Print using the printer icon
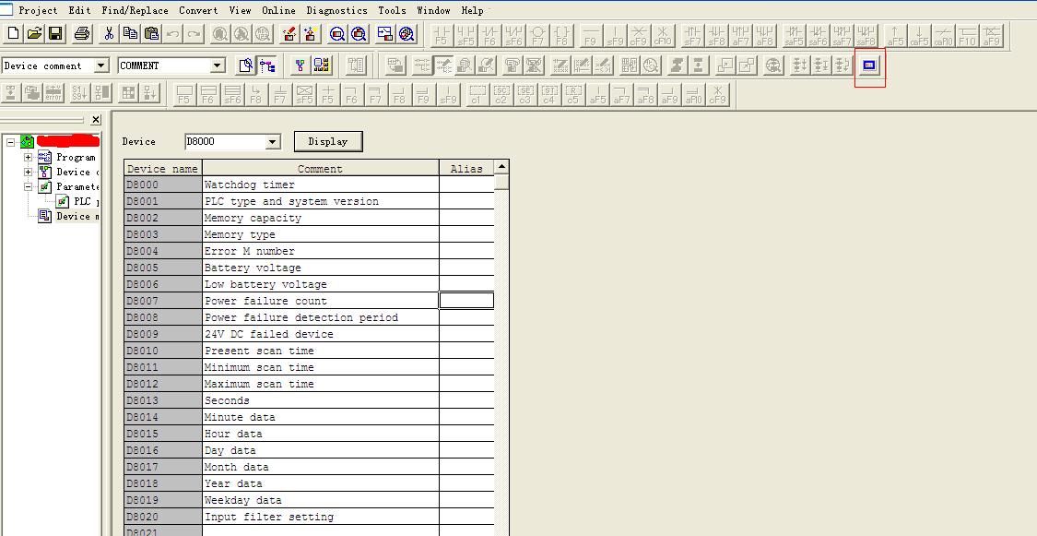 point(82,34)
